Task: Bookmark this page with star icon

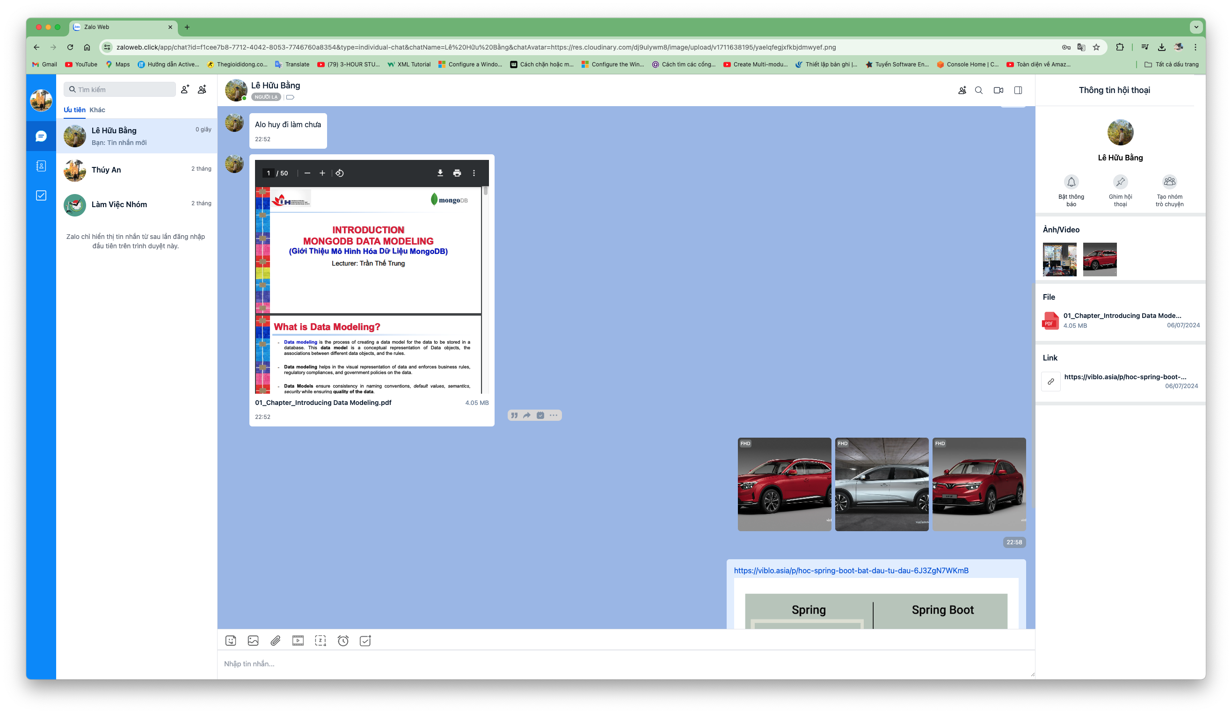Action: point(1097,47)
